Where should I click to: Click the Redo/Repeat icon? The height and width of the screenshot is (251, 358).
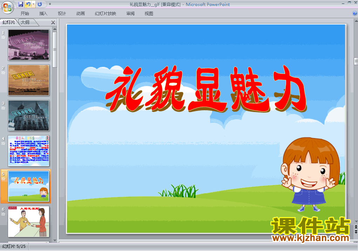pyautogui.click(x=40, y=4)
